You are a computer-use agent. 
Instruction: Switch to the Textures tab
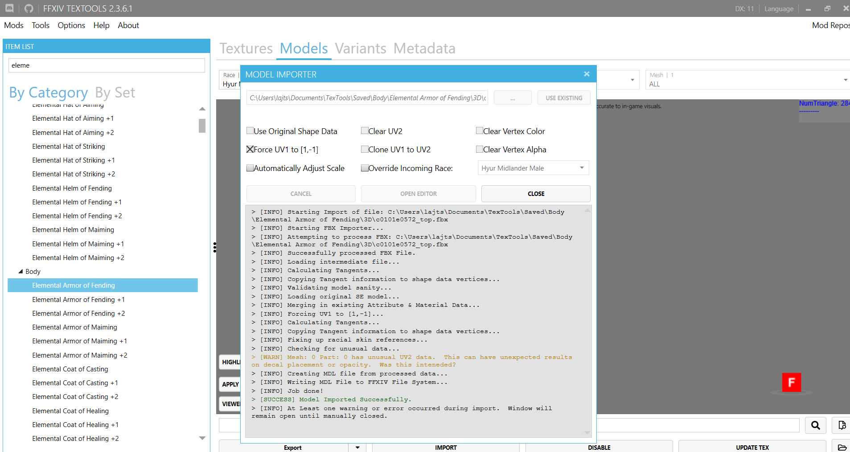coord(246,49)
